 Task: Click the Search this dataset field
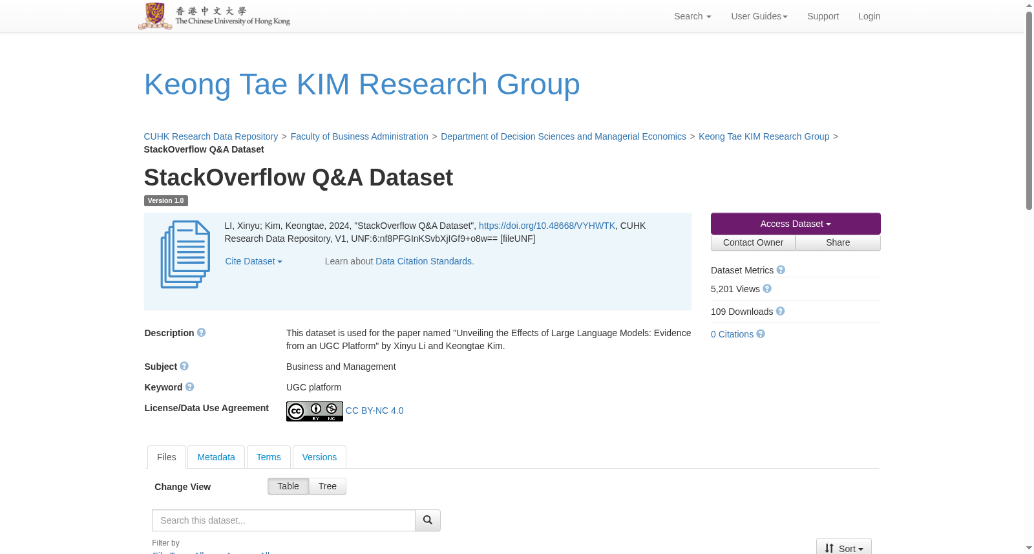284,520
